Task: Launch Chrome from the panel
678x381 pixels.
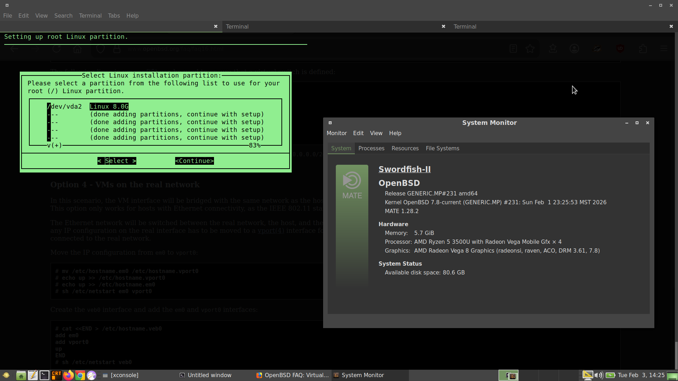Action: click(x=80, y=375)
